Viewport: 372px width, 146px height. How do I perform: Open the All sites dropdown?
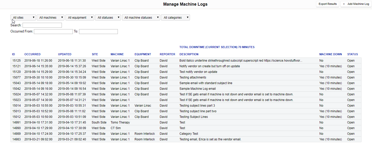[x=23, y=18]
